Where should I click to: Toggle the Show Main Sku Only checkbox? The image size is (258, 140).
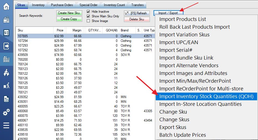tap(88, 16)
